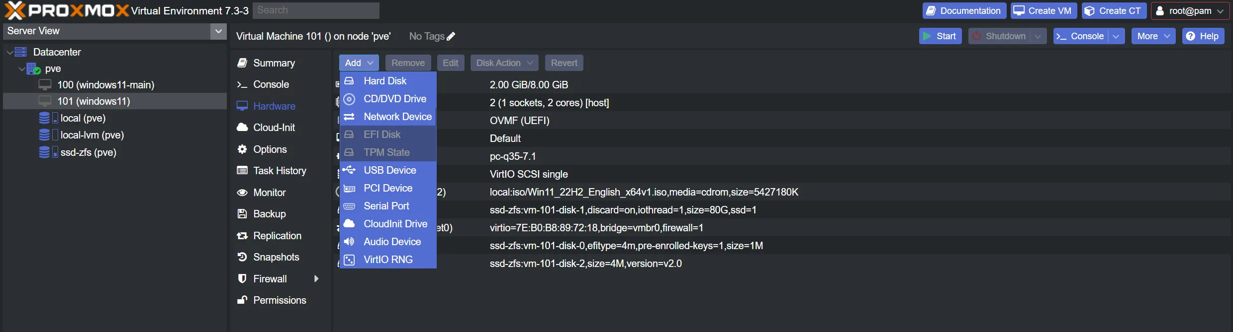
Task: Click the storage icon for local-lvm (pve)
Action: point(48,135)
